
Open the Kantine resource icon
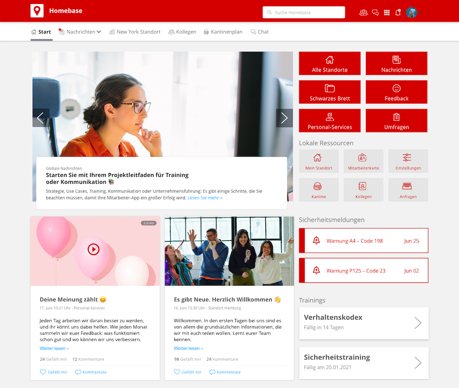coord(319,189)
